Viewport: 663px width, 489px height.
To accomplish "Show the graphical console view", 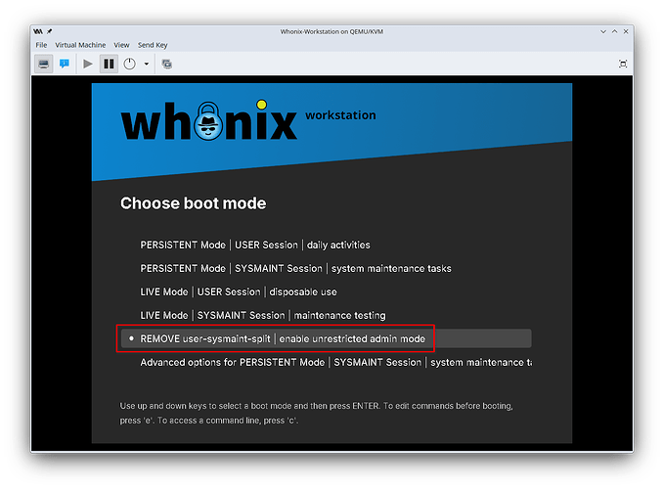I will point(44,64).
